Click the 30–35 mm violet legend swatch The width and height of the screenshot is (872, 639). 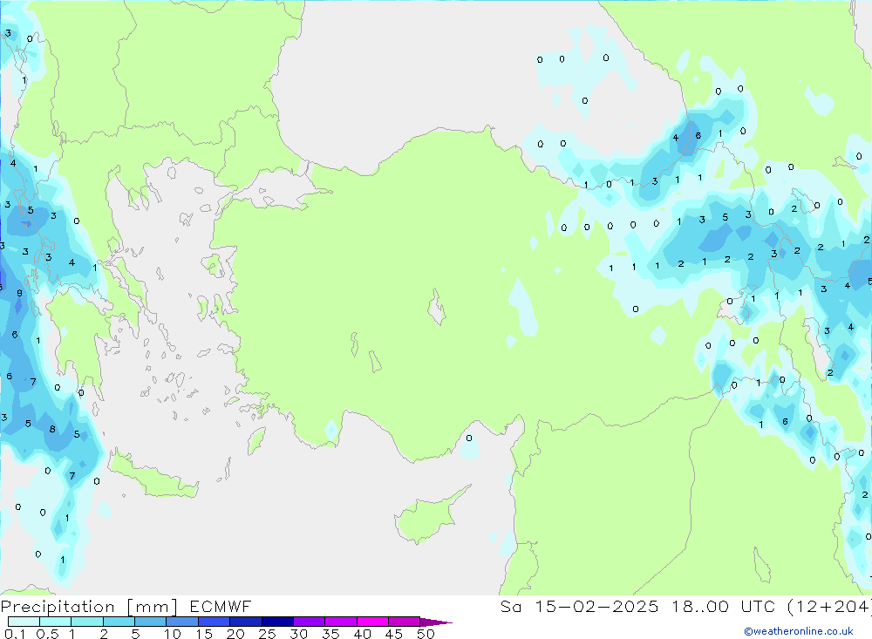[310, 622]
